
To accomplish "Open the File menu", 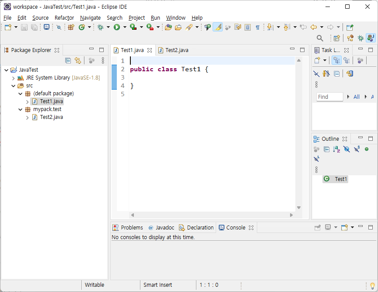I will (7, 18).
